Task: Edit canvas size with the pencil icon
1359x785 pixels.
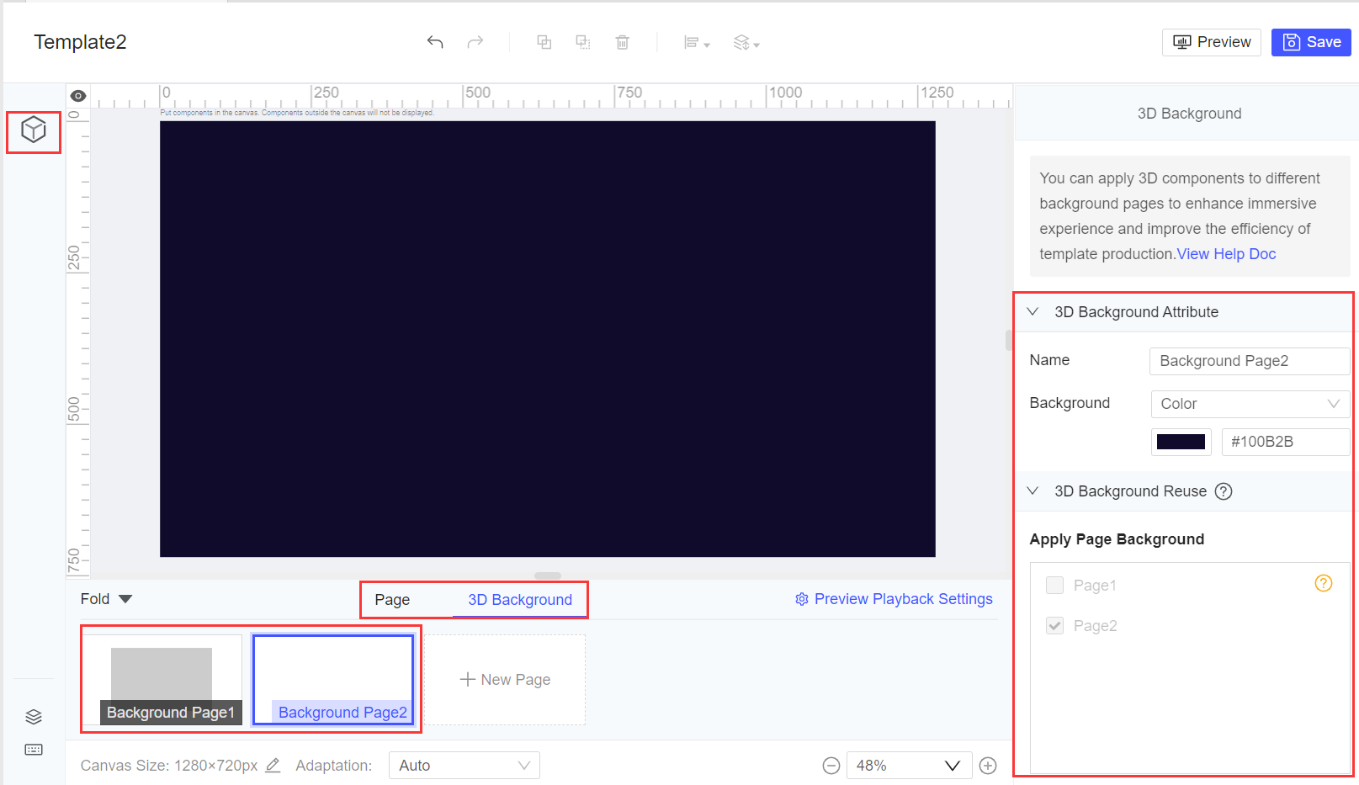Action: point(272,766)
